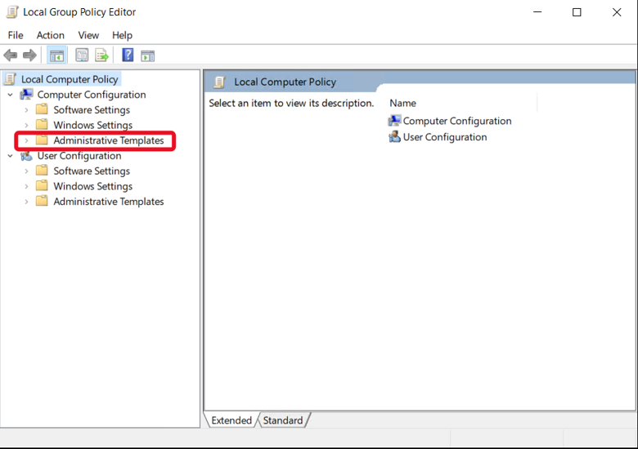The height and width of the screenshot is (449, 638).
Task: Expand Windows Settings under Computer Configuration
Action: tap(26, 125)
